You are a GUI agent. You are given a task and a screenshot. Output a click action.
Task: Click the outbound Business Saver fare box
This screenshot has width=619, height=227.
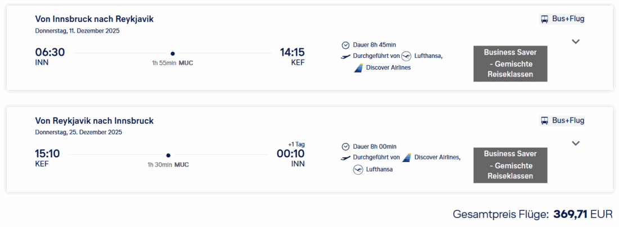tap(510, 63)
